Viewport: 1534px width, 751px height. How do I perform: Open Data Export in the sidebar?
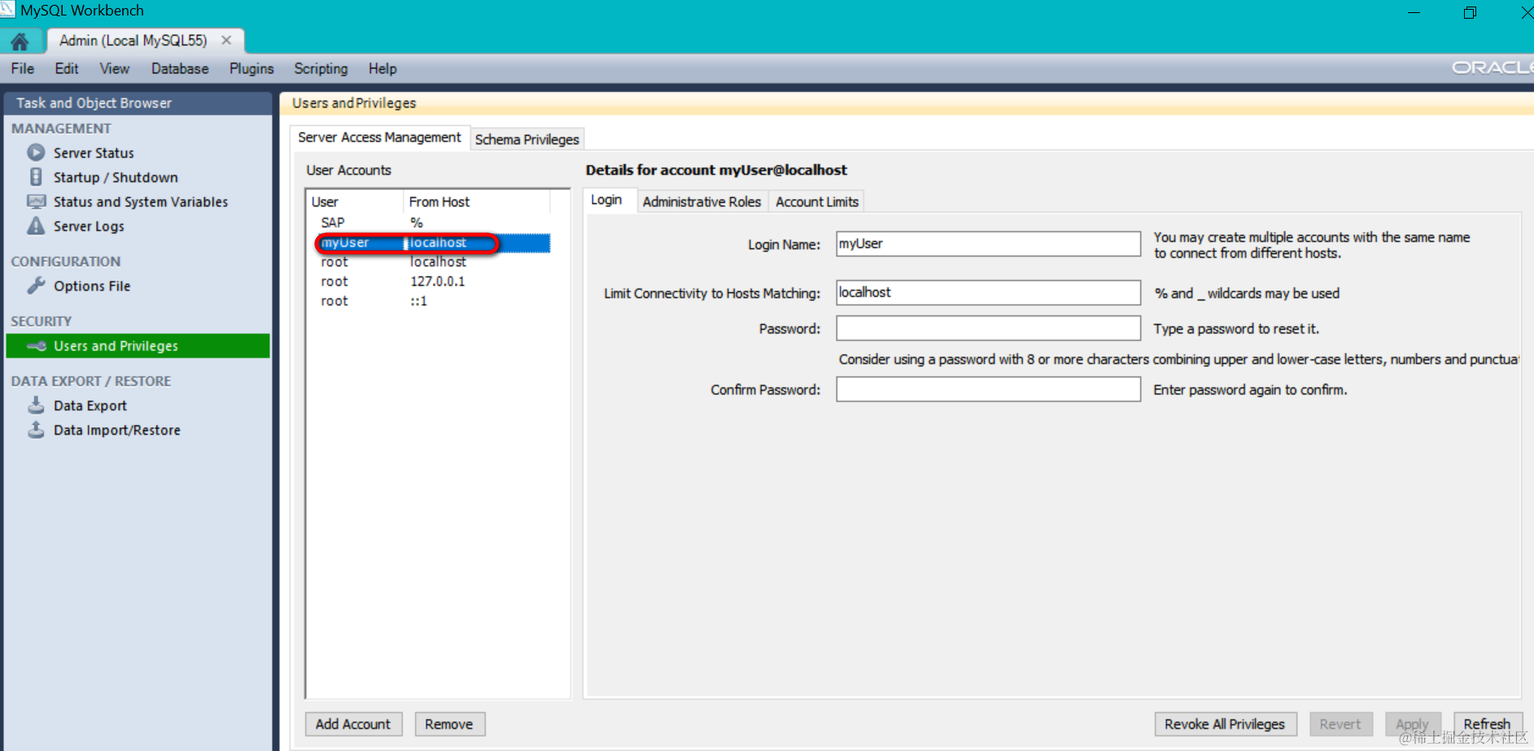pos(90,405)
